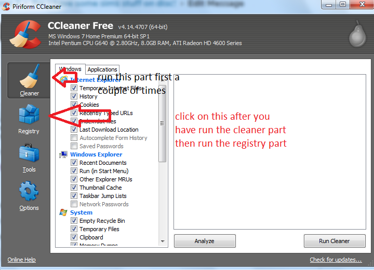
Task: Select the System category header
Action: coord(81,212)
